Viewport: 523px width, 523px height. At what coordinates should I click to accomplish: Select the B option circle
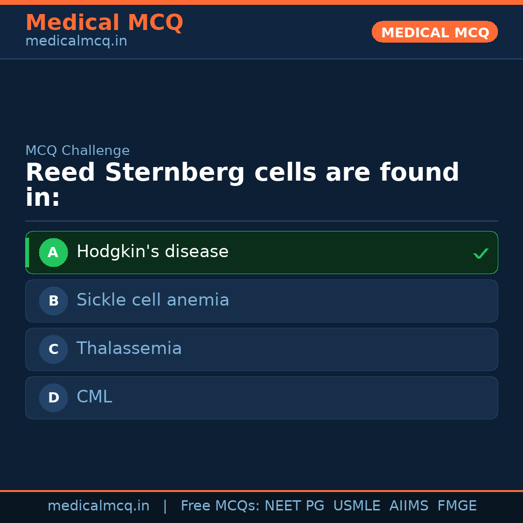pyautogui.click(x=53, y=301)
